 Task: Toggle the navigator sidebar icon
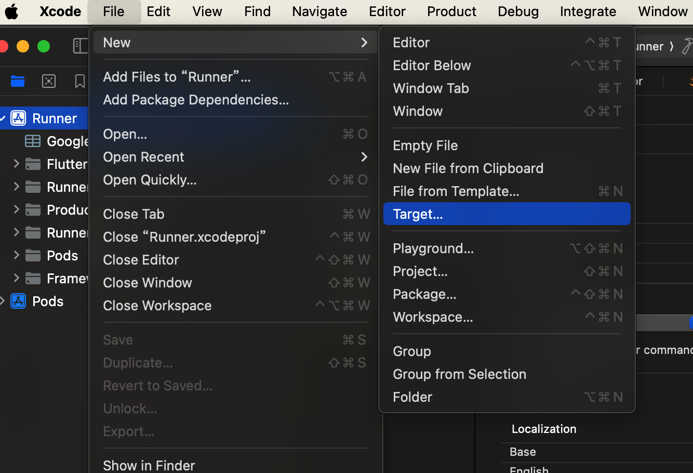[x=81, y=46]
